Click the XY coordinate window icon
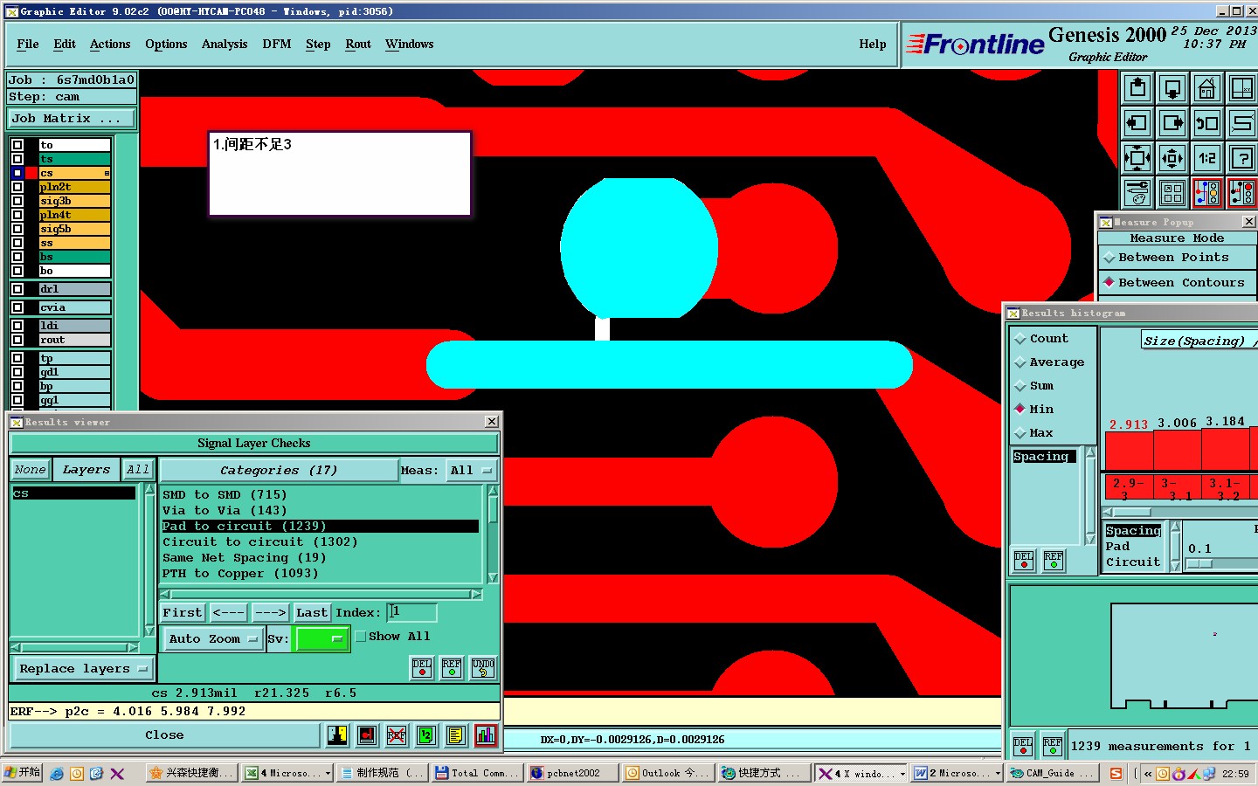This screenshot has width=1258, height=786. tap(1242, 88)
